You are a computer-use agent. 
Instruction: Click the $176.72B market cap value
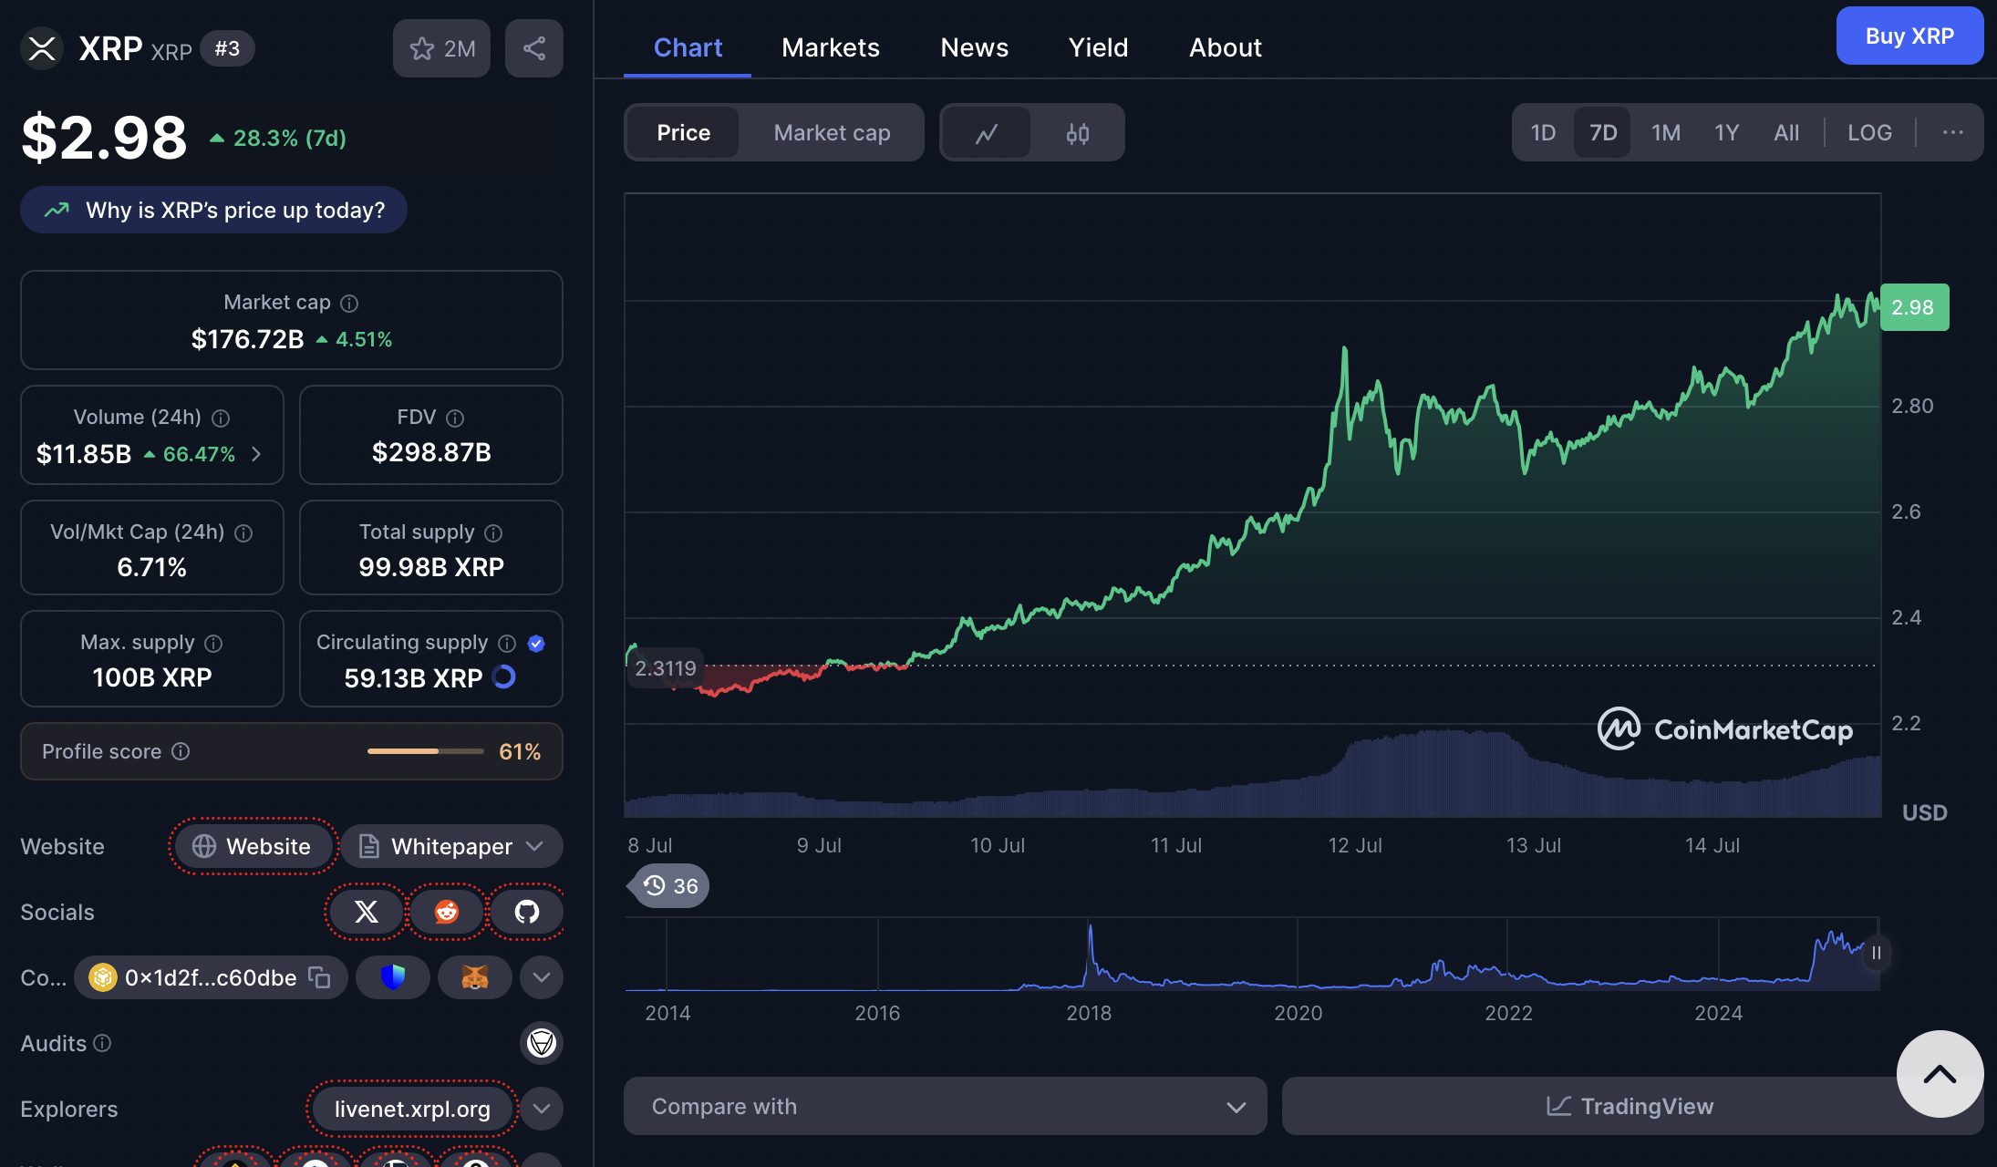247,339
